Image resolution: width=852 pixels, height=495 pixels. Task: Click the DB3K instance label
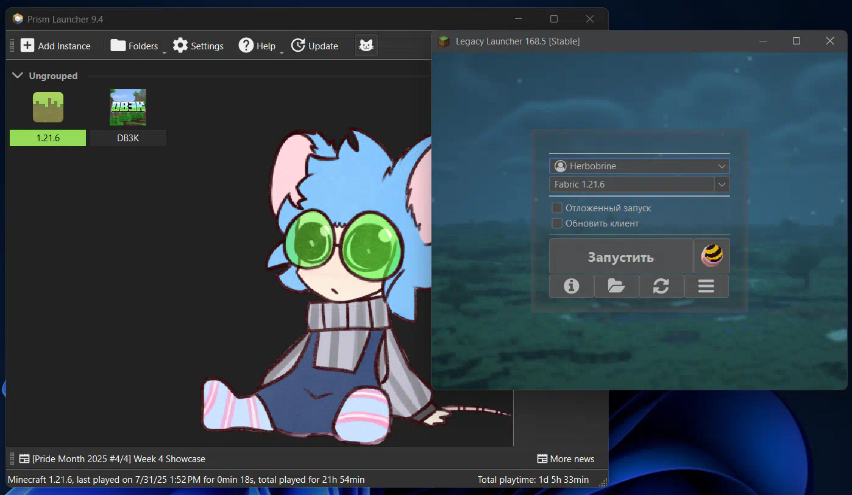pyautogui.click(x=128, y=138)
